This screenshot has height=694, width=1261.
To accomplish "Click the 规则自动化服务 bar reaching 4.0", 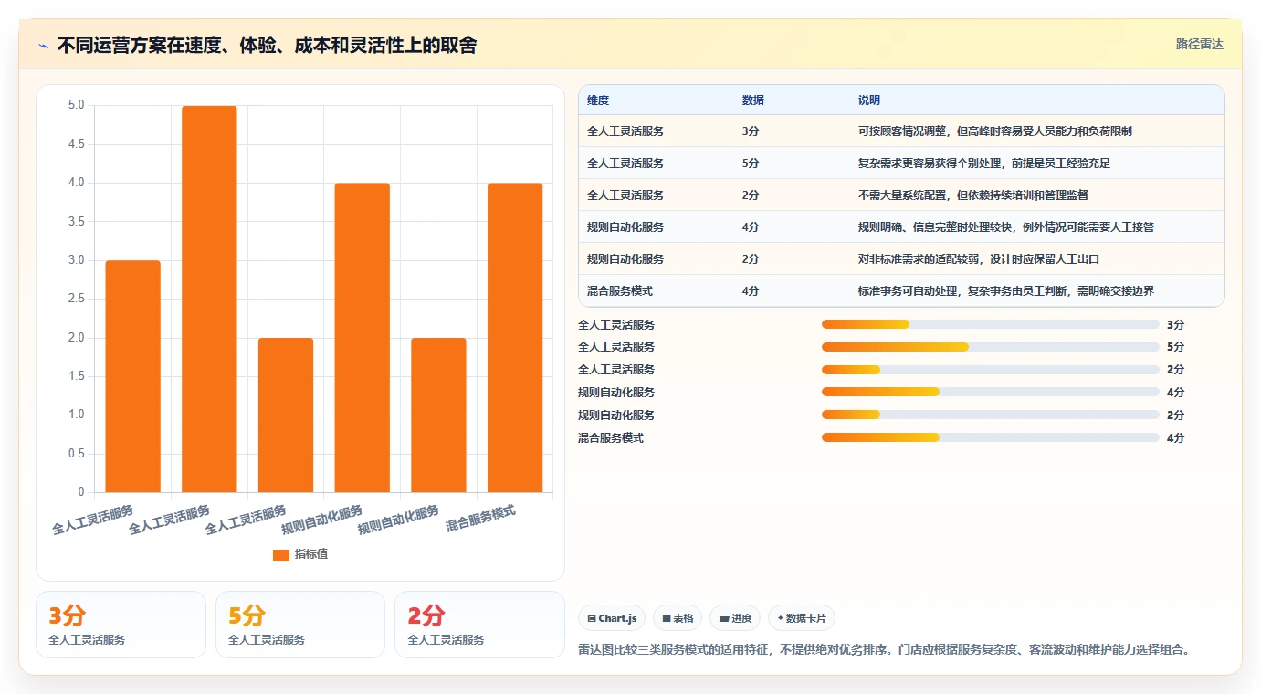I will (362, 338).
